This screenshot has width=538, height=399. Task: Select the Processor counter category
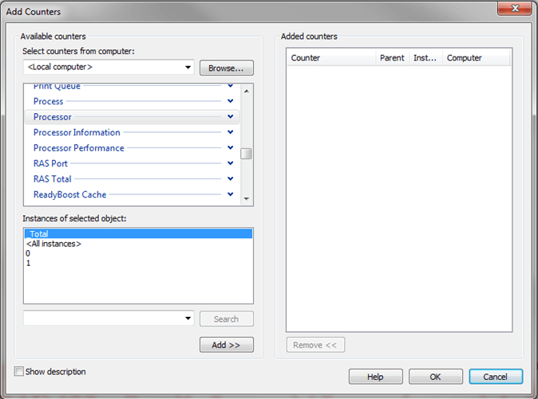(53, 117)
